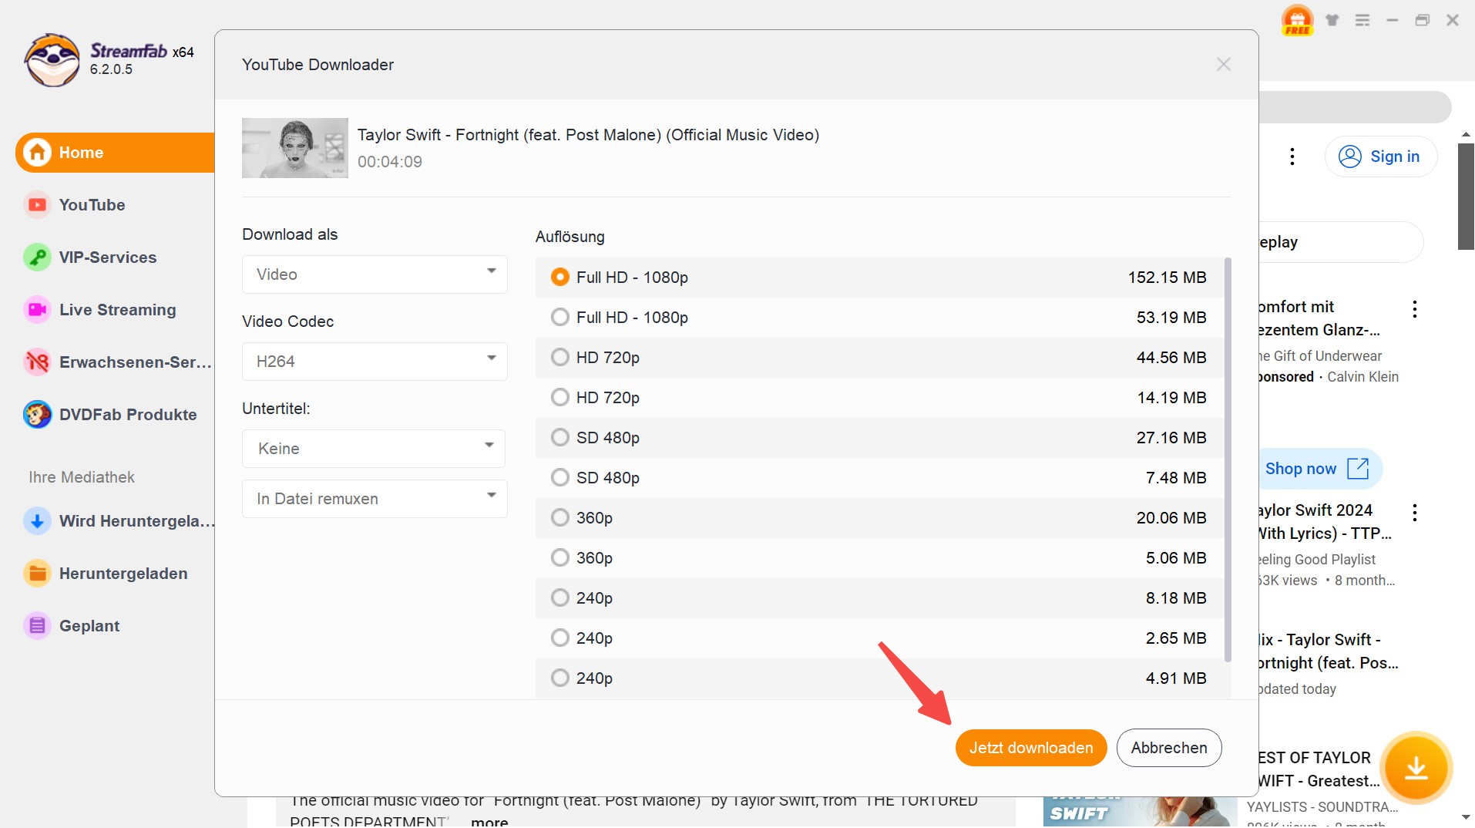The image size is (1475, 828).
Task: Open the Untertitel Keine dropdown
Action: [374, 449]
